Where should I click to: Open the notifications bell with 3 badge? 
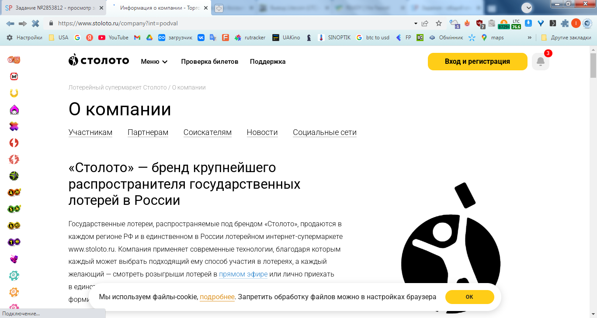[x=541, y=62]
